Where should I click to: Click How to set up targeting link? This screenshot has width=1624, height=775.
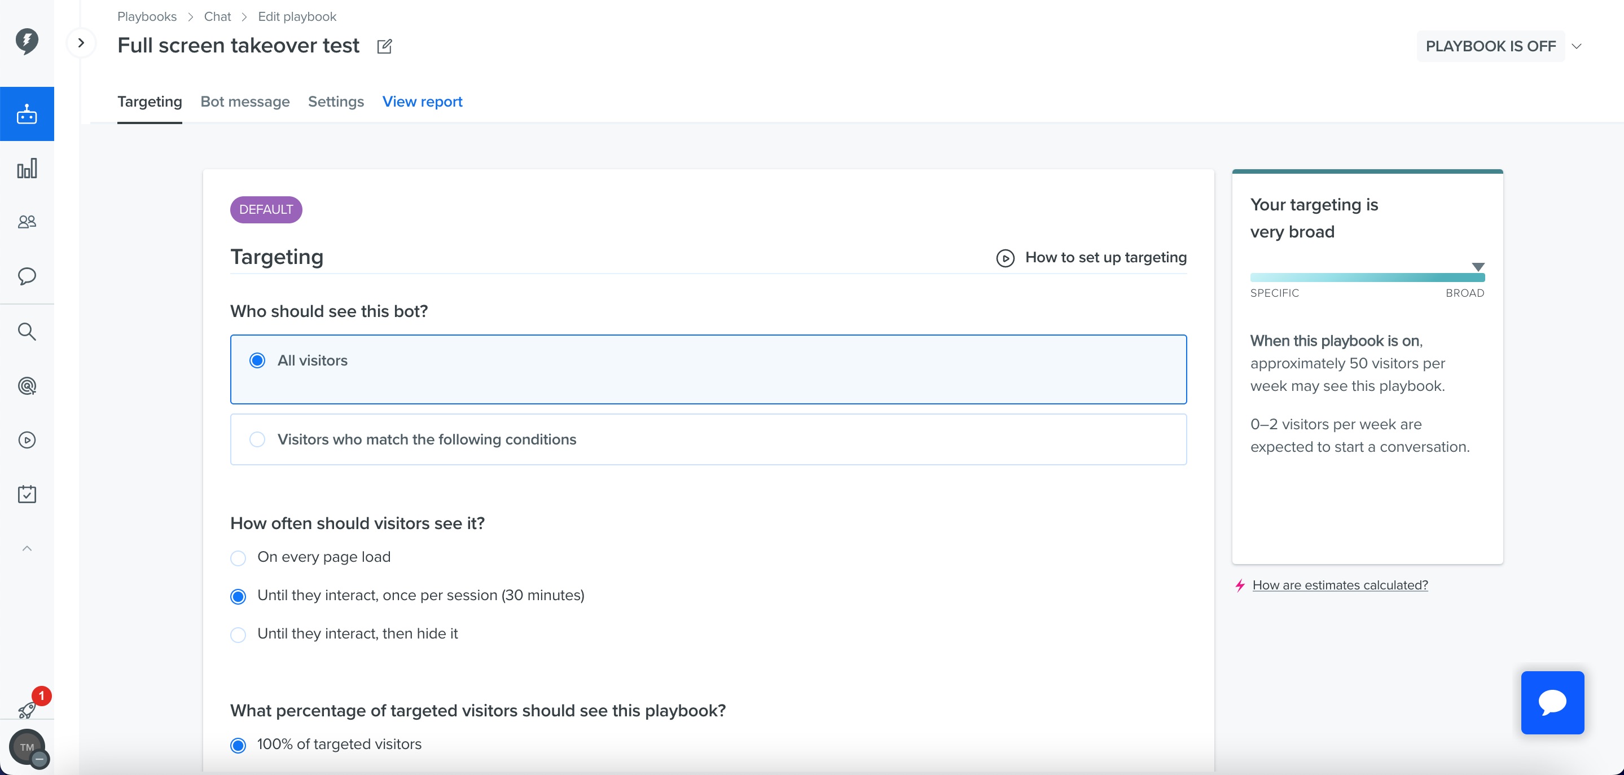pyautogui.click(x=1105, y=257)
